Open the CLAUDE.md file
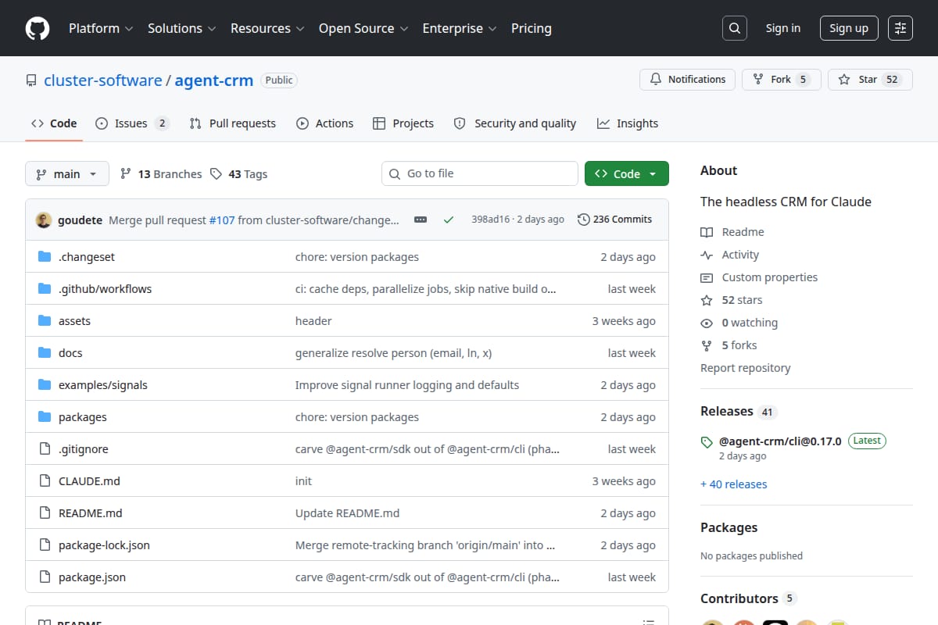This screenshot has height=625, width=938. click(89, 481)
